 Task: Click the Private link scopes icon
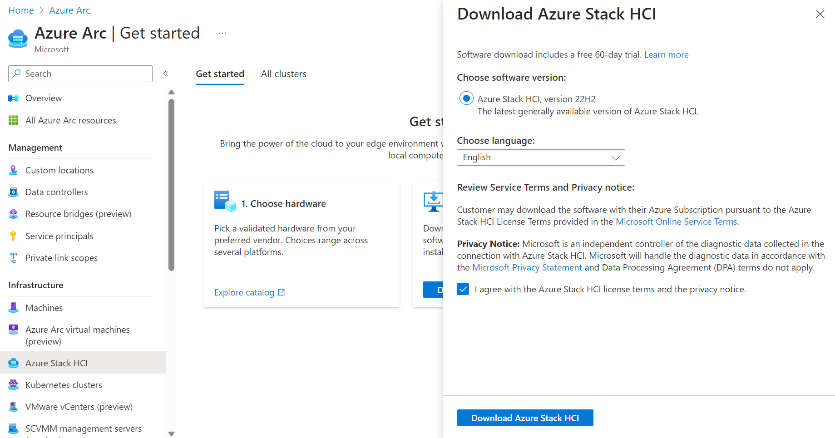click(x=14, y=258)
